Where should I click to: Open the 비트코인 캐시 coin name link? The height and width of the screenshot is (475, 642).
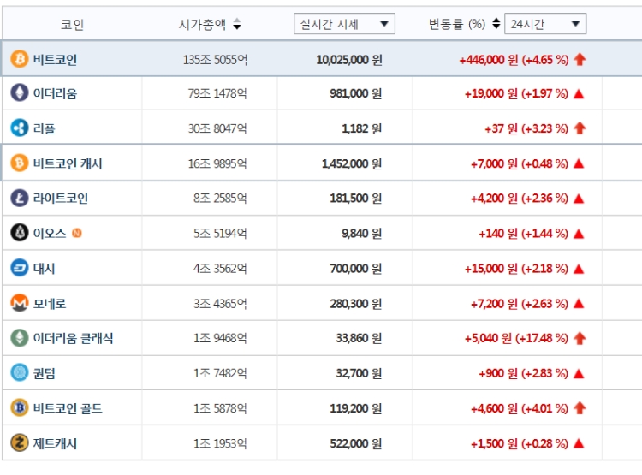(68, 163)
